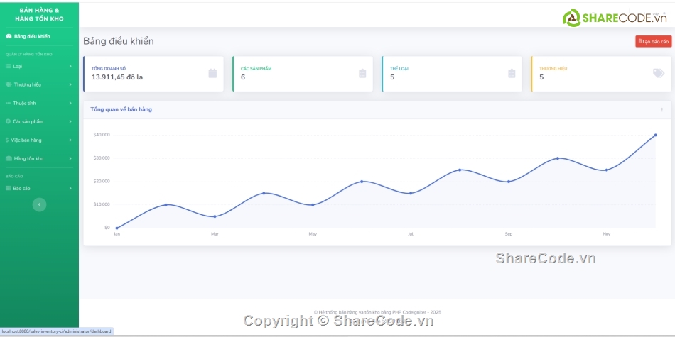Click the SHARECODE.vn logo
This screenshot has height=337, width=675.
(608, 17)
